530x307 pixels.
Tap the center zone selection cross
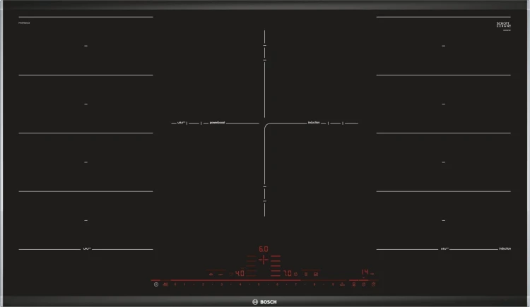pos(264,260)
